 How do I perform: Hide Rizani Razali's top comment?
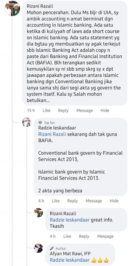105,110
